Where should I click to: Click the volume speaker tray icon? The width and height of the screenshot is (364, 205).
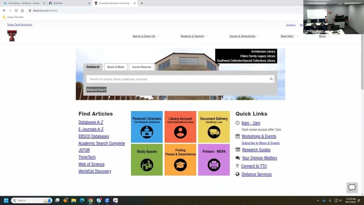(340, 200)
